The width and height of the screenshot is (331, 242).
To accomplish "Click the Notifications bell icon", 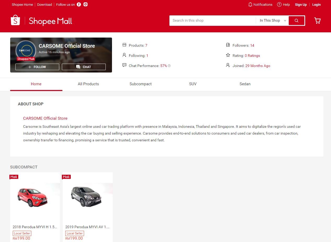I will pos(250,4).
